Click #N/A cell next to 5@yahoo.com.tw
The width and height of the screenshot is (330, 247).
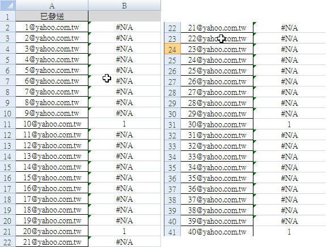point(124,70)
